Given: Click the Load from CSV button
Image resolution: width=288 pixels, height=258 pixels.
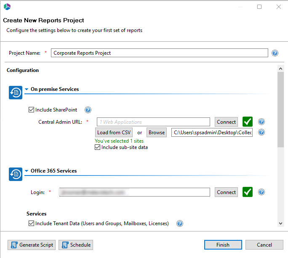Looking at the screenshot, I should pyautogui.click(x=115, y=133).
